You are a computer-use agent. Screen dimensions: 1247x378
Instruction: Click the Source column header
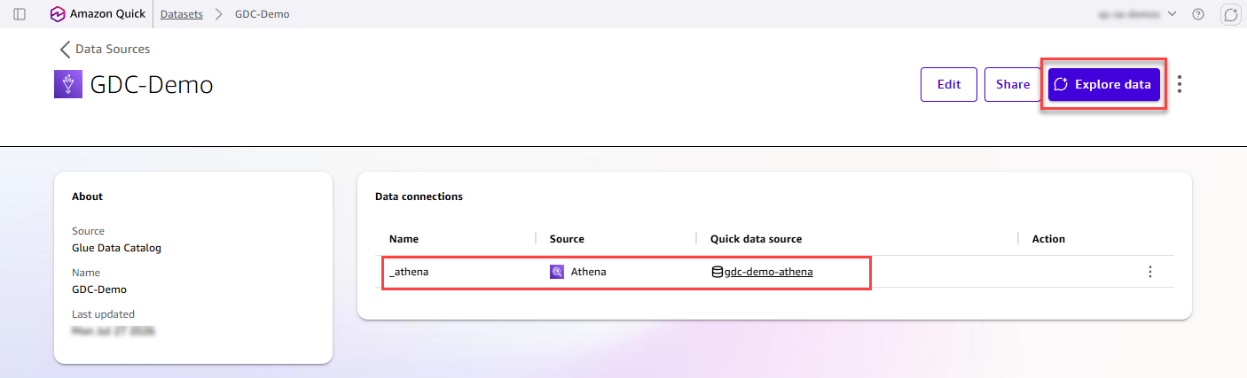pyautogui.click(x=567, y=239)
